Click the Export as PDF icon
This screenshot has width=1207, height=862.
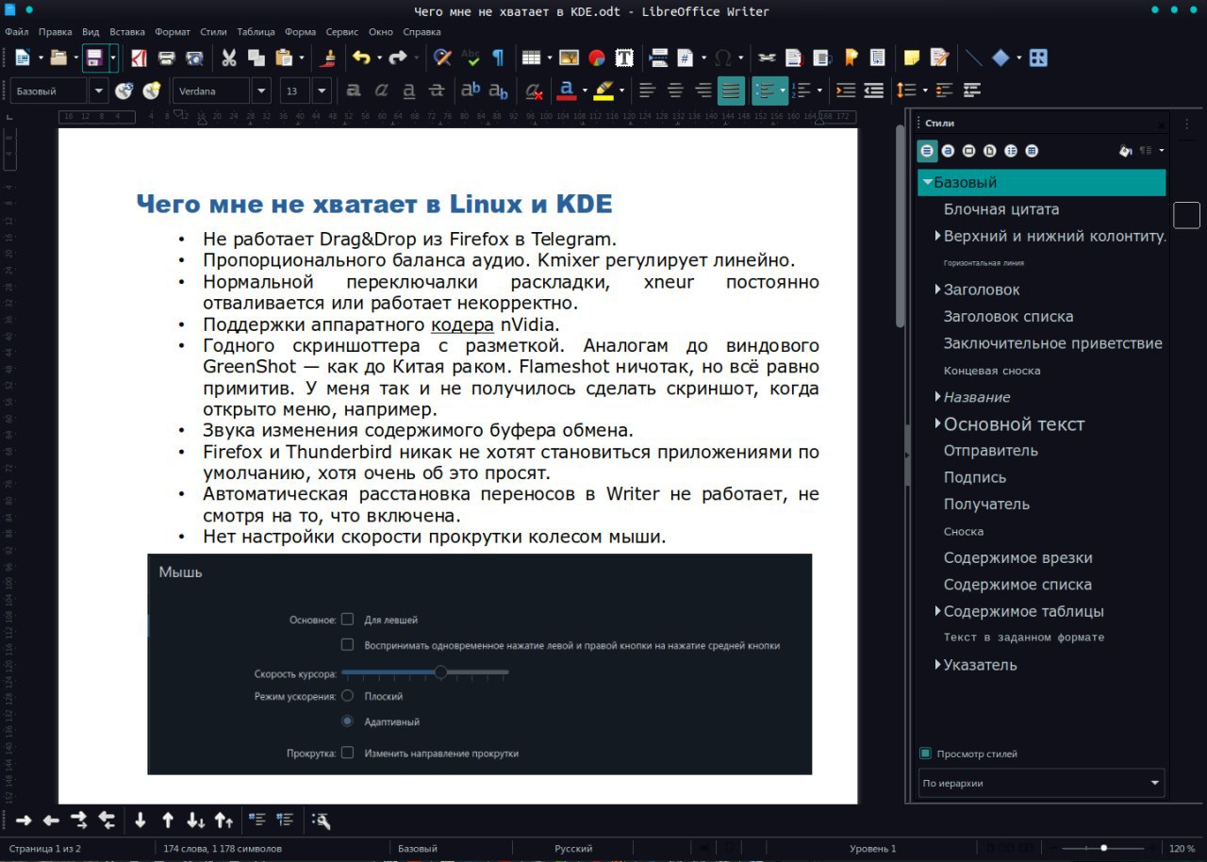139,58
